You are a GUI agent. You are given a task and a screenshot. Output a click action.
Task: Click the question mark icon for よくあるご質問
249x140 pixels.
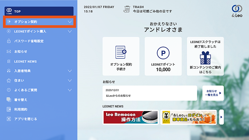(9, 90)
